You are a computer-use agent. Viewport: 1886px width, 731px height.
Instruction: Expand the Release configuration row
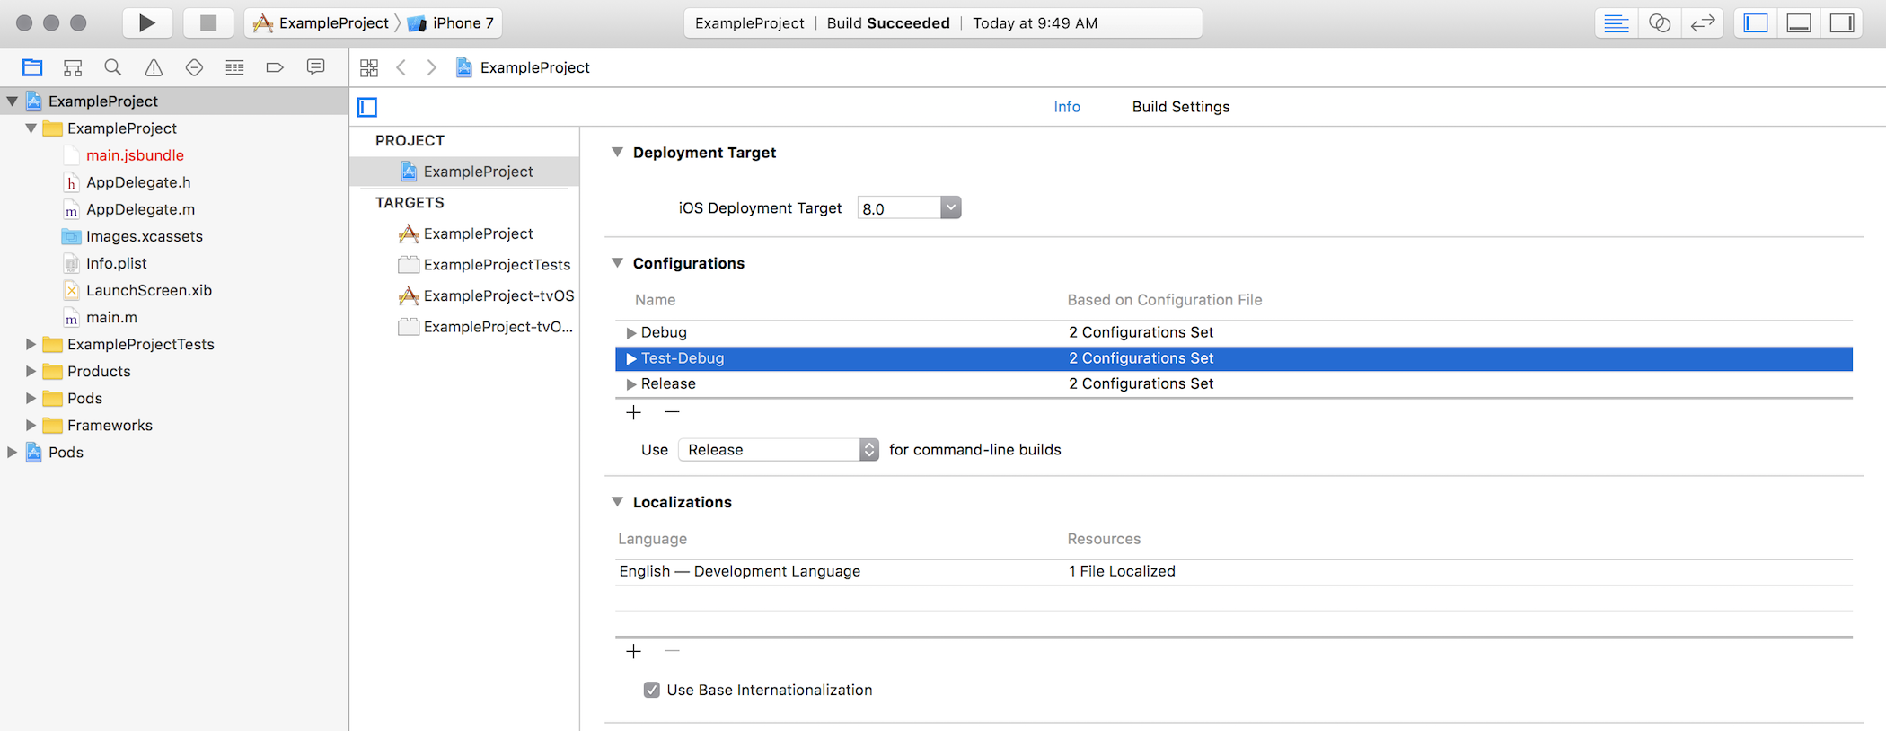pos(630,384)
